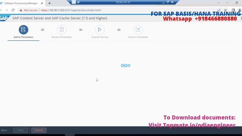Click the SAP logo
Image resolution: width=242 pixels, height=136 pixels.
point(4,18)
